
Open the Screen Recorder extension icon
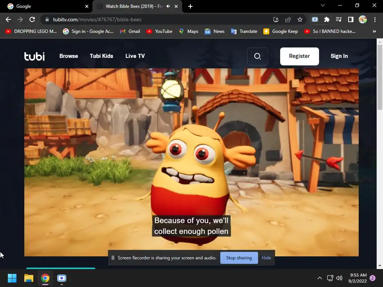click(315, 19)
